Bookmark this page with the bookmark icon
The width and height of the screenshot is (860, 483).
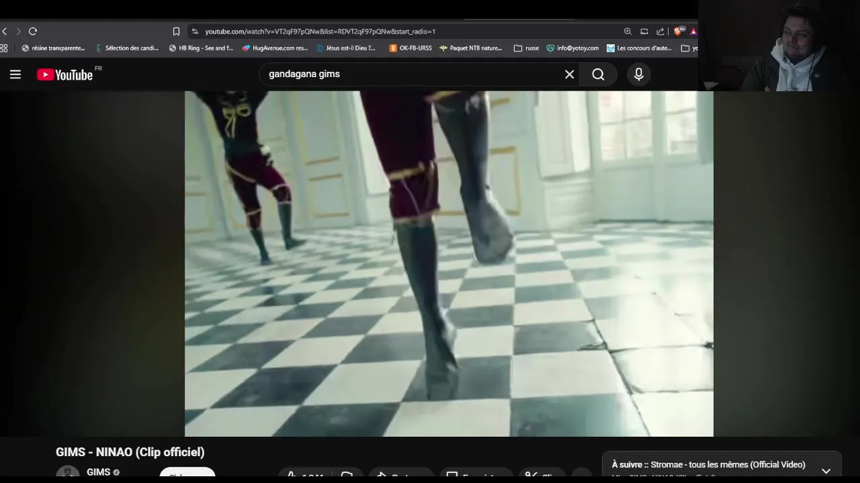(x=176, y=32)
